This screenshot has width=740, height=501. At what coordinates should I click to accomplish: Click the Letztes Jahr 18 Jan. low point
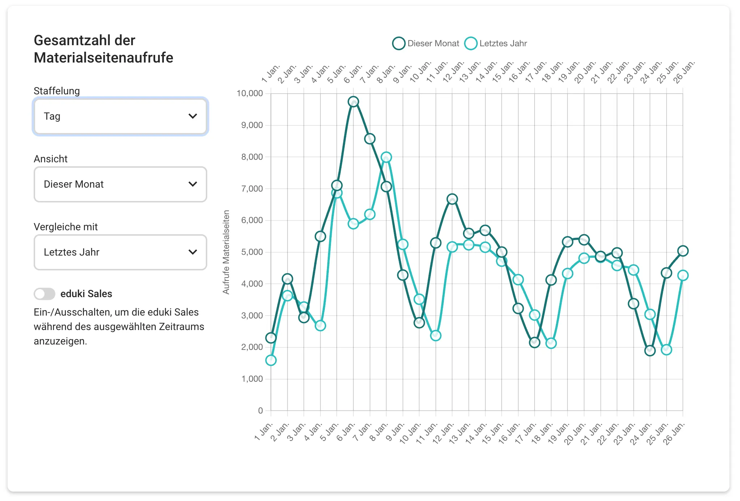tap(551, 343)
